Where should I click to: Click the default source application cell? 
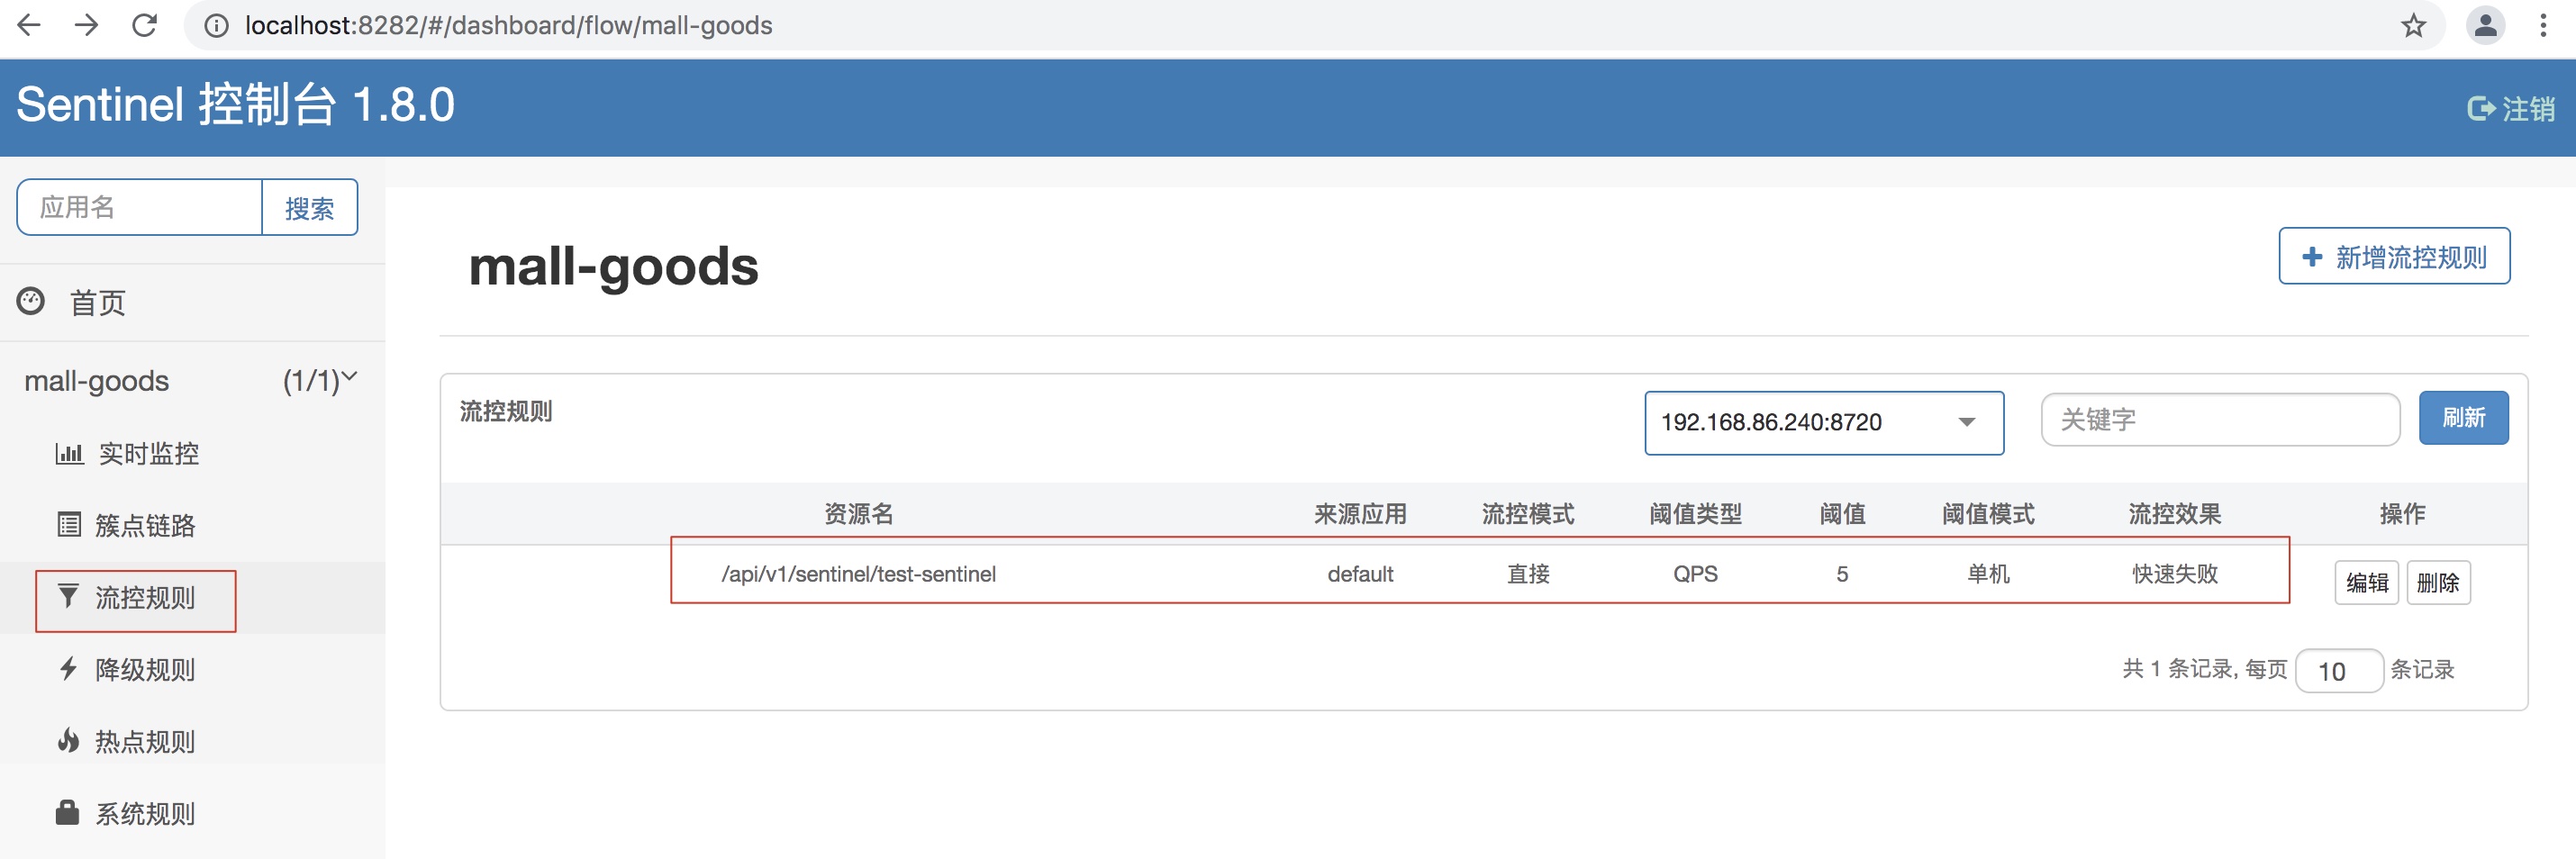coord(1360,574)
